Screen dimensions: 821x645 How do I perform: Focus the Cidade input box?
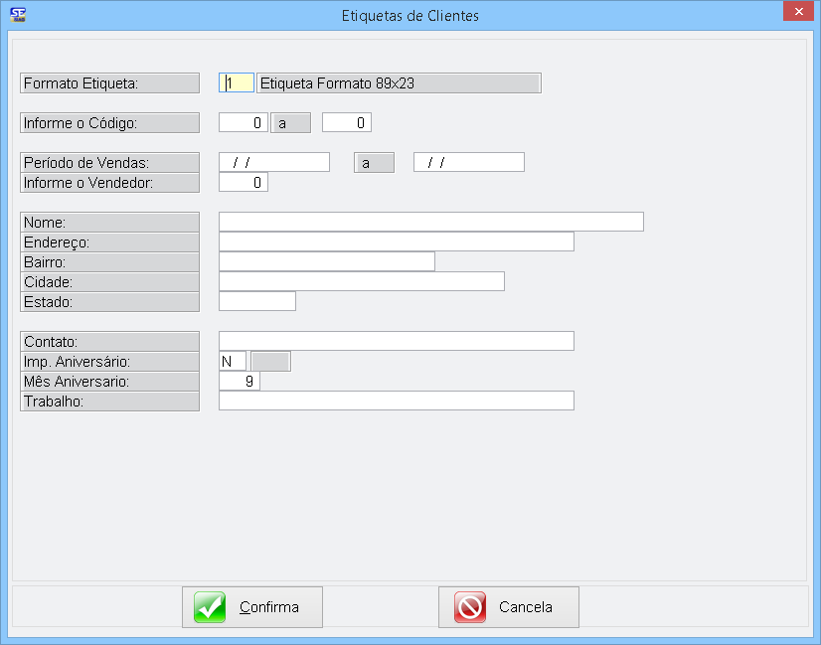[x=361, y=281]
